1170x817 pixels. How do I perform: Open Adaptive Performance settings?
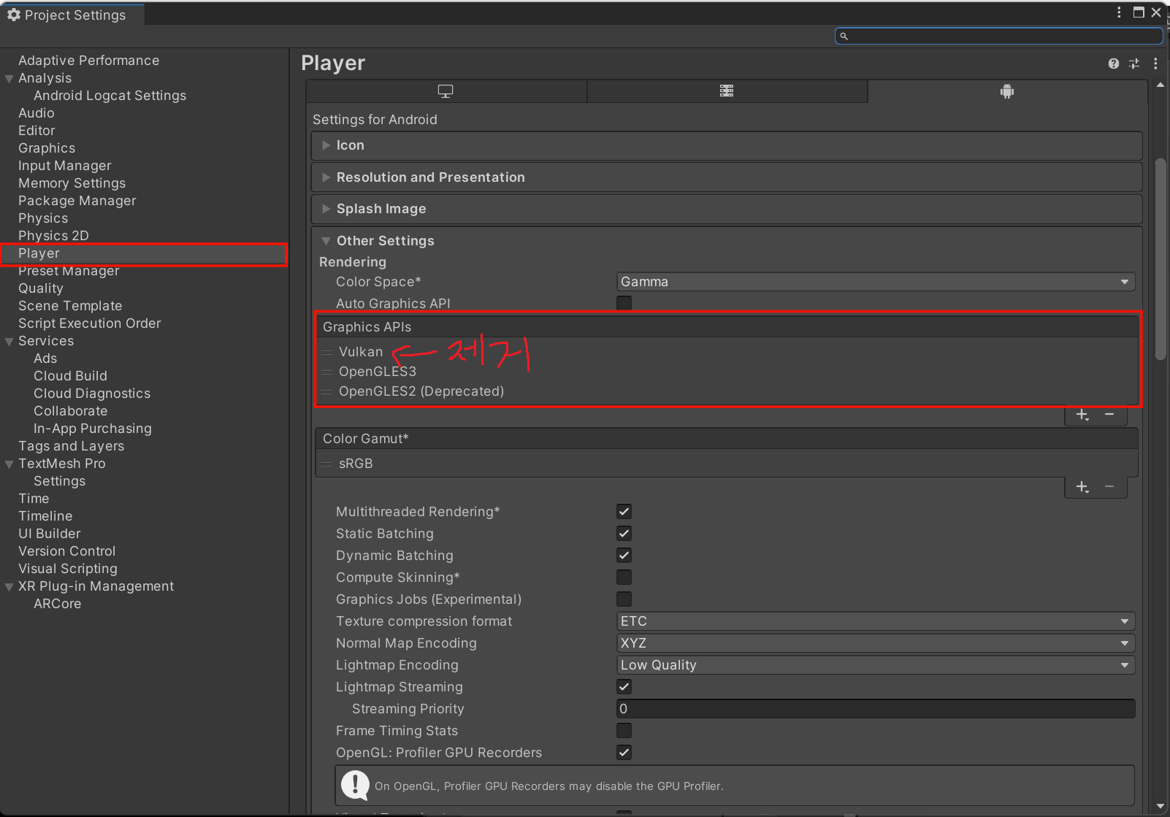click(89, 61)
